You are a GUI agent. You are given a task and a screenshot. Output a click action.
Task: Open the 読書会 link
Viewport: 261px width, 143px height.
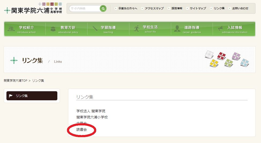[x=81, y=130]
